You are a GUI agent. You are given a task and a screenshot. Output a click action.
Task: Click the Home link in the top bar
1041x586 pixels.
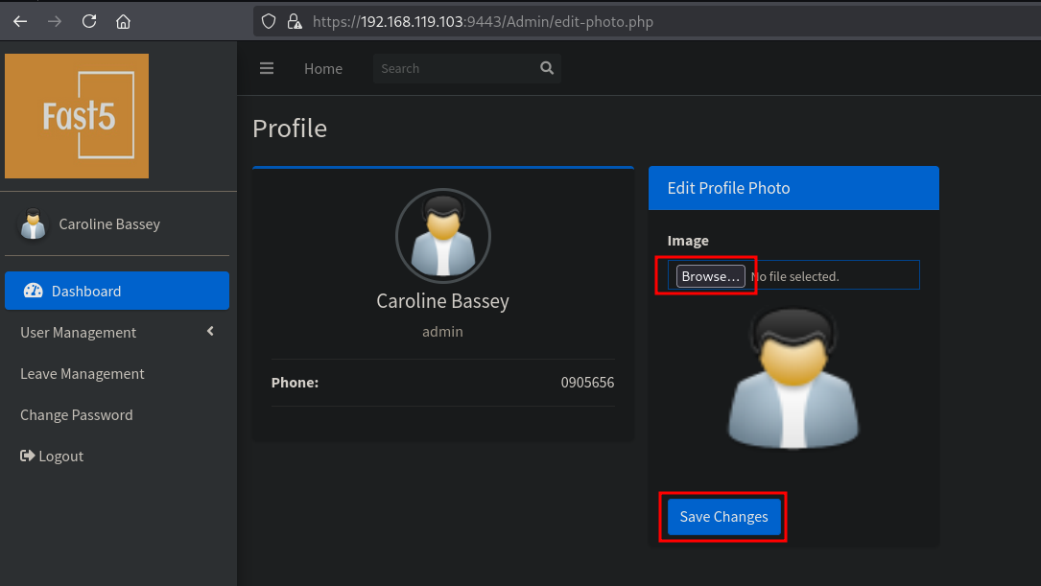pos(323,69)
